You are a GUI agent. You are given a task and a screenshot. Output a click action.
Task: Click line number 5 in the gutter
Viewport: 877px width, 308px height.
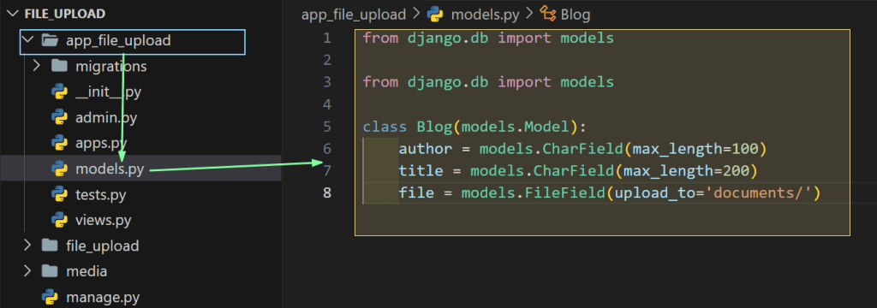pyautogui.click(x=326, y=127)
